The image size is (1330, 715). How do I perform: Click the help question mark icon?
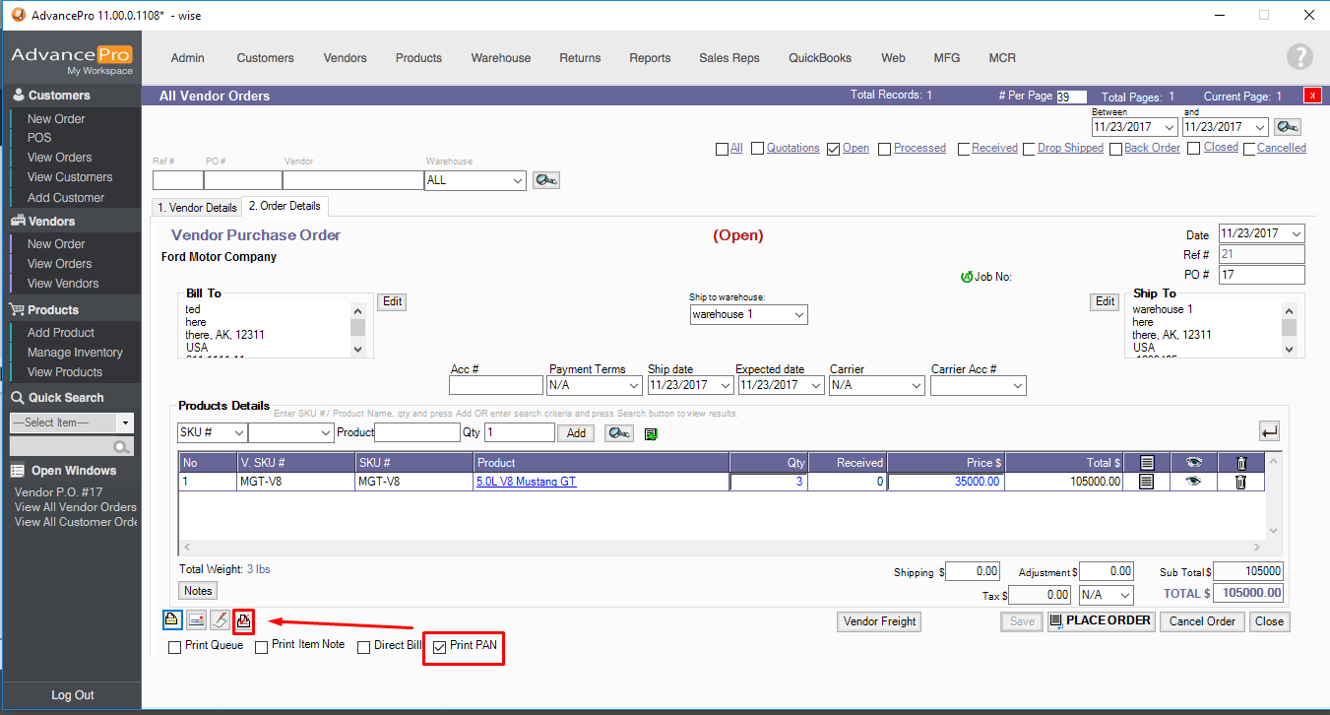point(1299,57)
